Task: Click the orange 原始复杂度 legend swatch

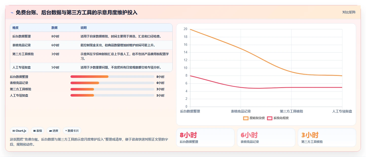Action: coord(246,118)
